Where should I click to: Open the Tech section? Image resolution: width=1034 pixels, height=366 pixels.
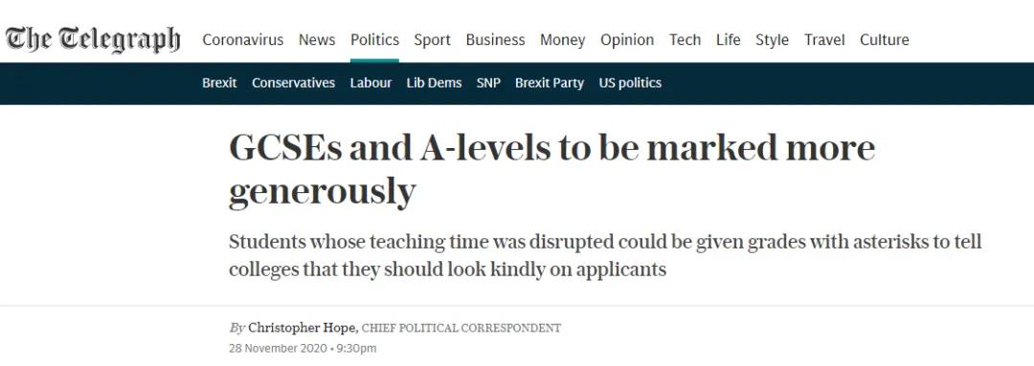click(686, 40)
